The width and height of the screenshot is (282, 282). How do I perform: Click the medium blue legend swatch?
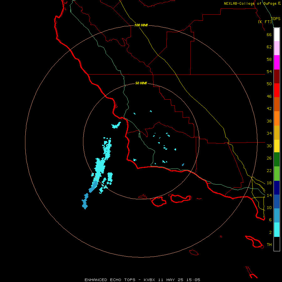coord(277,201)
